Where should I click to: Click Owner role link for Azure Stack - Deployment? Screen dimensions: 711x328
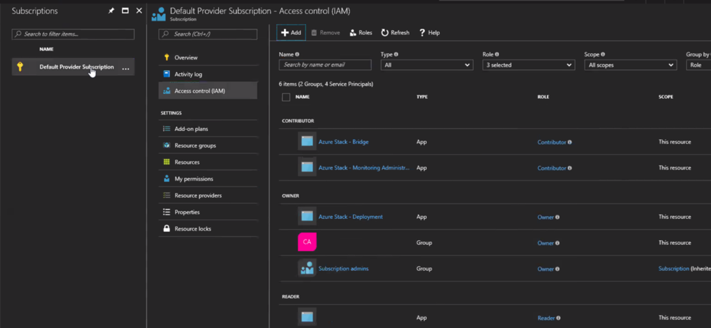coord(546,218)
